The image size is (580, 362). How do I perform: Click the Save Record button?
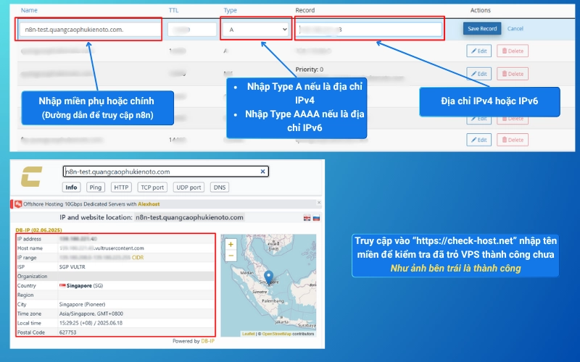[482, 28]
